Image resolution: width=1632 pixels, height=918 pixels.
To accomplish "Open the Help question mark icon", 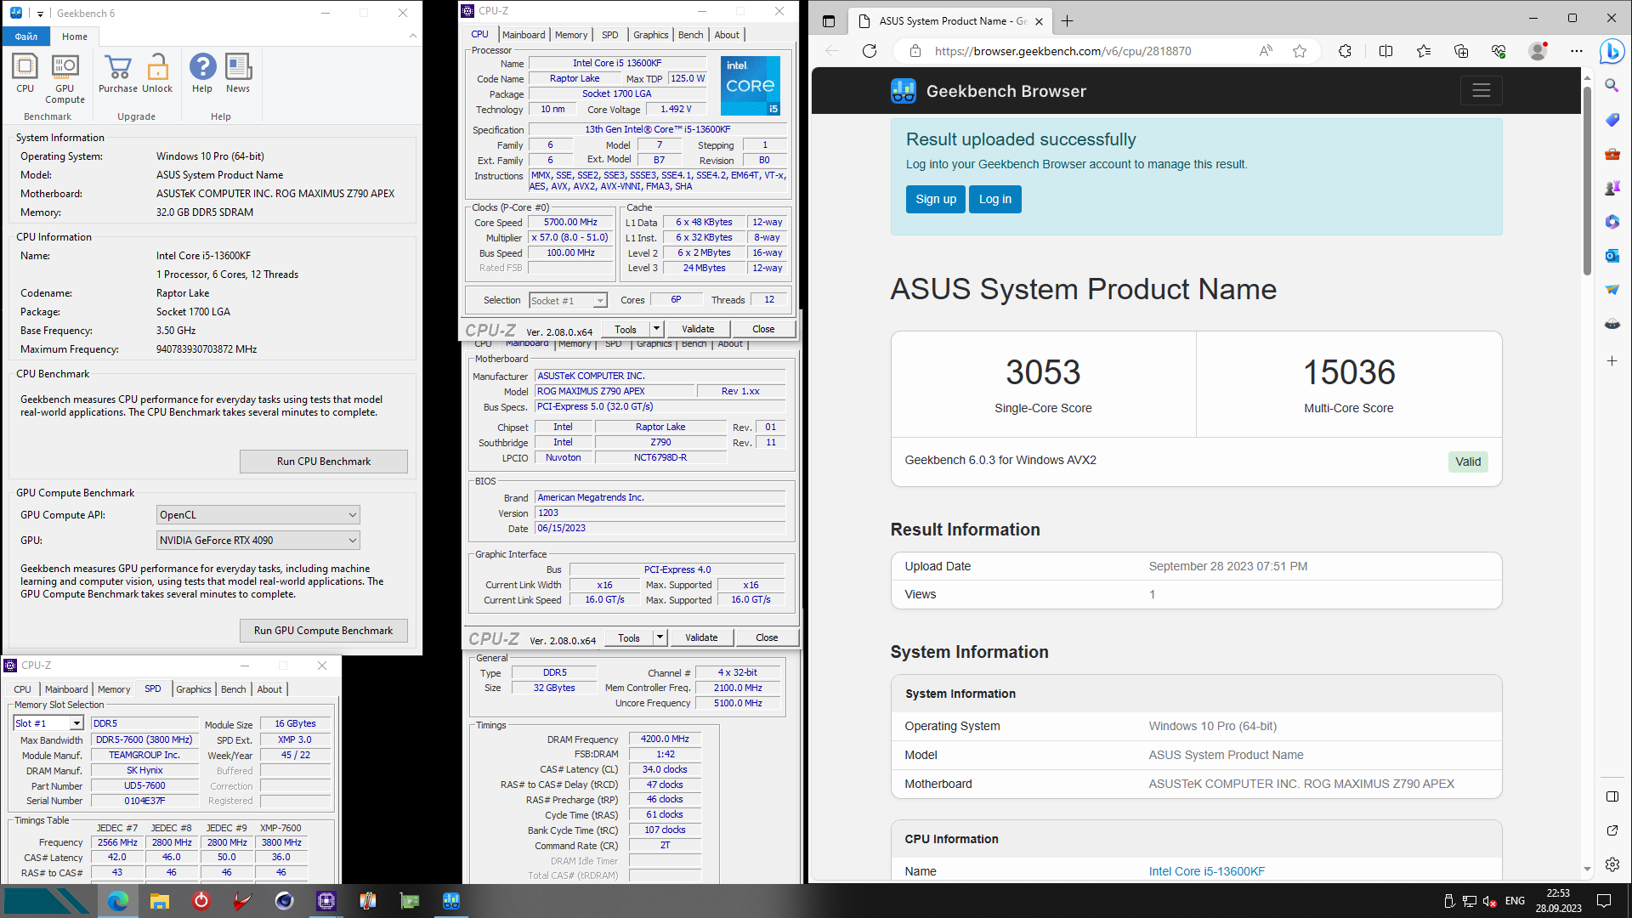I will pos(202,73).
